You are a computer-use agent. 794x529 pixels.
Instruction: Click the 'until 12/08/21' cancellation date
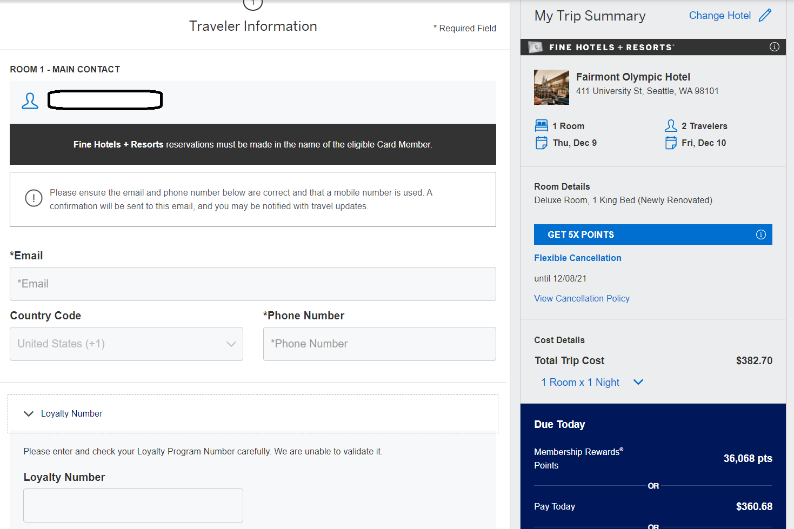560,278
